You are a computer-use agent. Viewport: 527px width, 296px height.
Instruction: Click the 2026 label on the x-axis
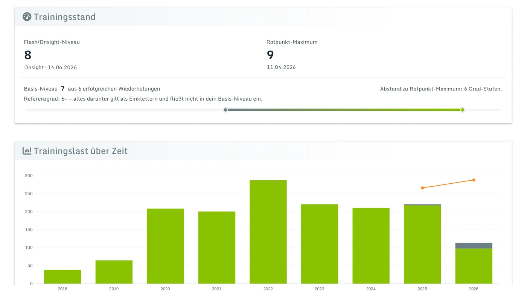[474, 289]
